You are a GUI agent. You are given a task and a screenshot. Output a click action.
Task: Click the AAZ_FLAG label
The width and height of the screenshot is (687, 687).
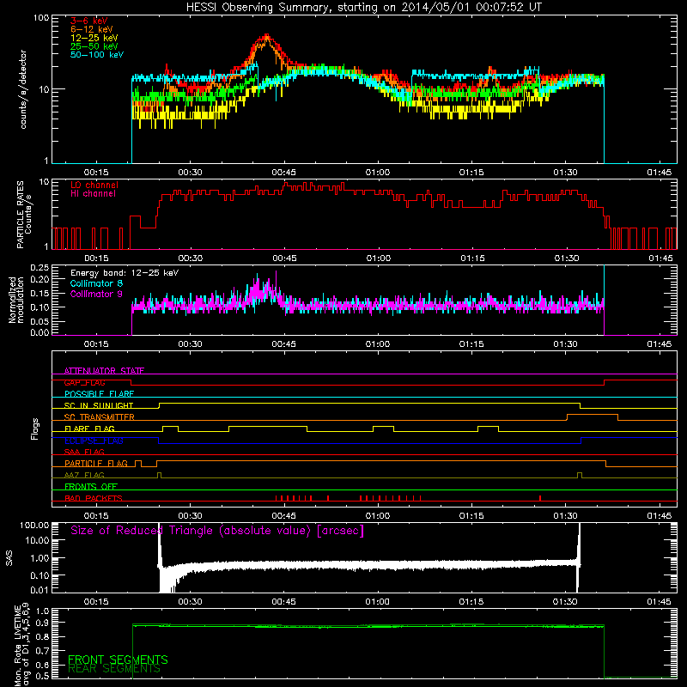pos(84,475)
